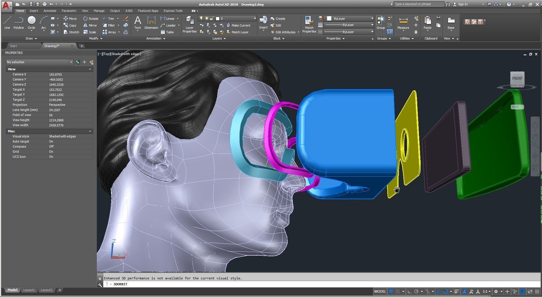Screen dimensions: 542x298
Task: Select the Polyline tool
Action: [19, 23]
